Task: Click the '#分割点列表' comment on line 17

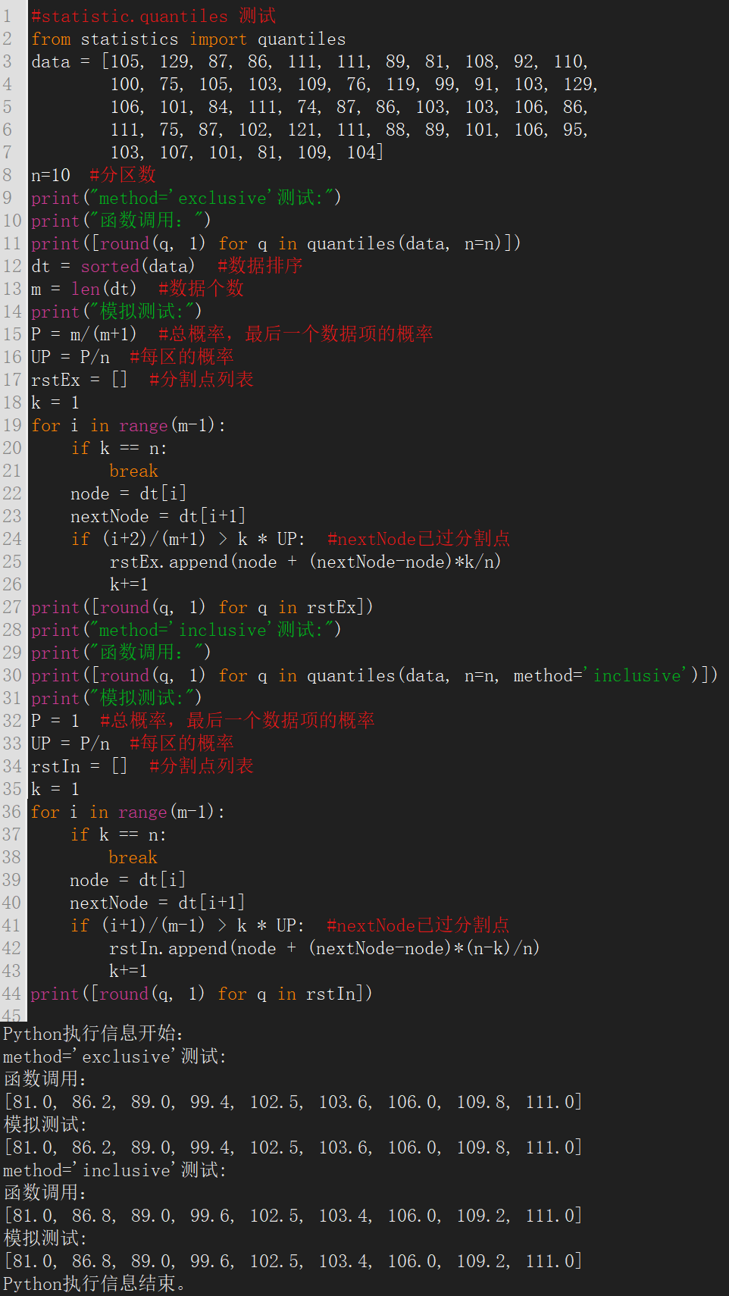Action: (202, 380)
